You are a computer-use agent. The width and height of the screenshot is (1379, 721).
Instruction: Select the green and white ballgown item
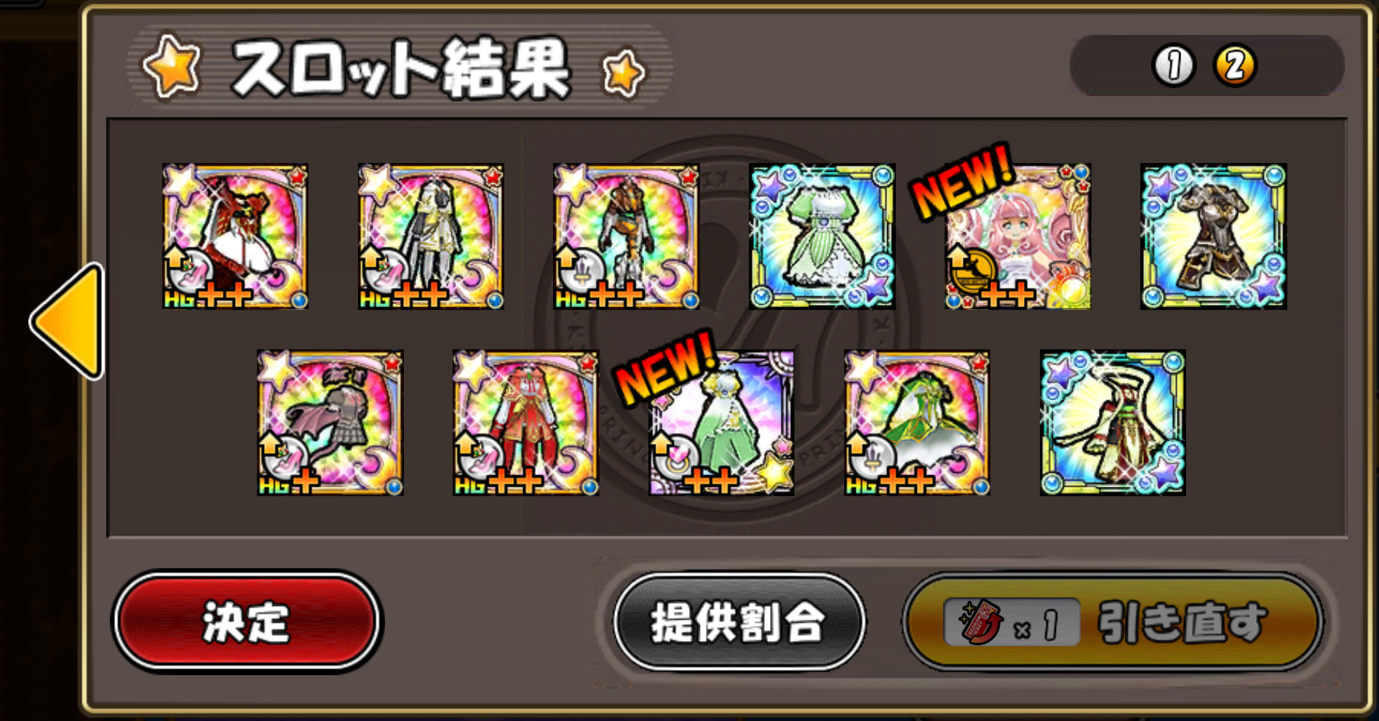click(x=917, y=423)
